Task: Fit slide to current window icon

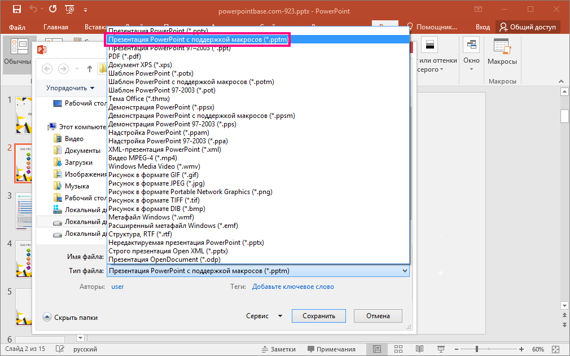Action: tap(555, 349)
